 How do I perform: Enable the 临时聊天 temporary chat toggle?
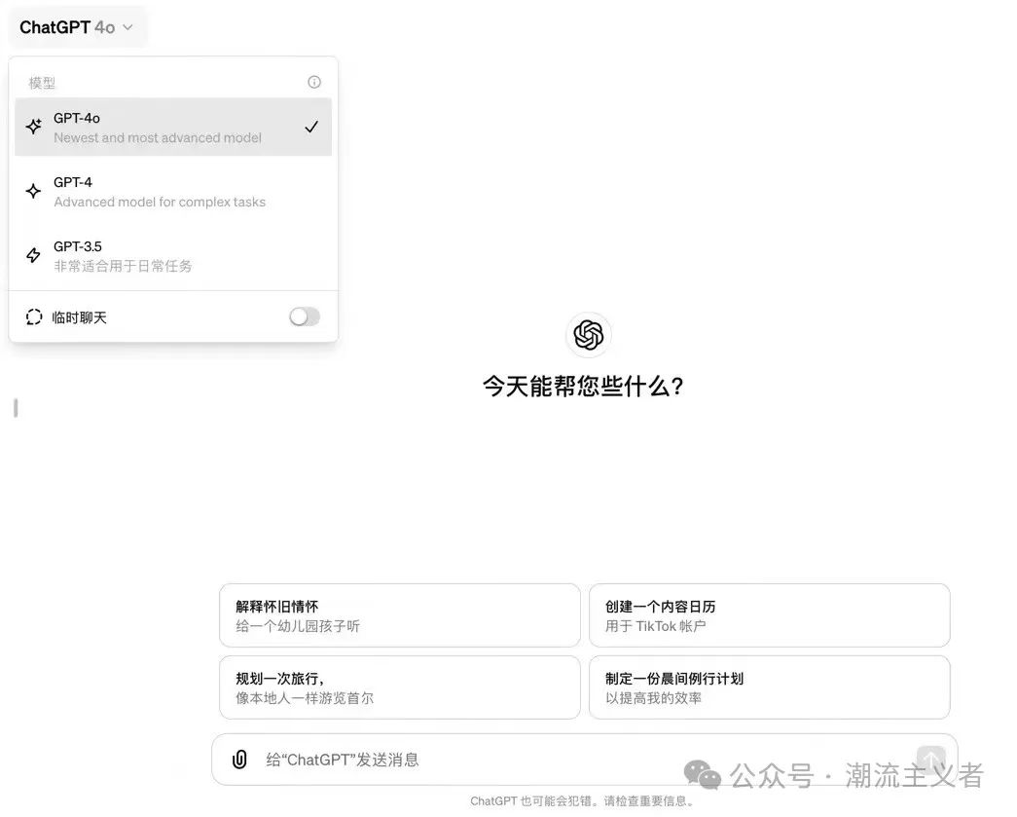pyautogui.click(x=303, y=316)
